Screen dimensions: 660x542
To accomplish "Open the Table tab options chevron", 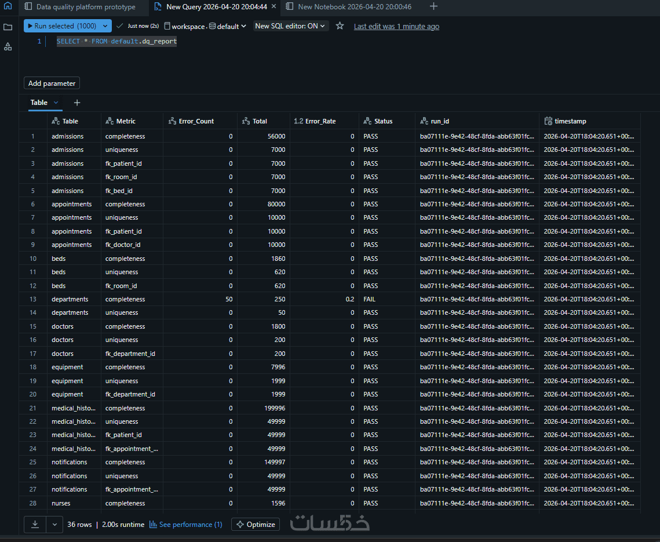I will click(56, 103).
